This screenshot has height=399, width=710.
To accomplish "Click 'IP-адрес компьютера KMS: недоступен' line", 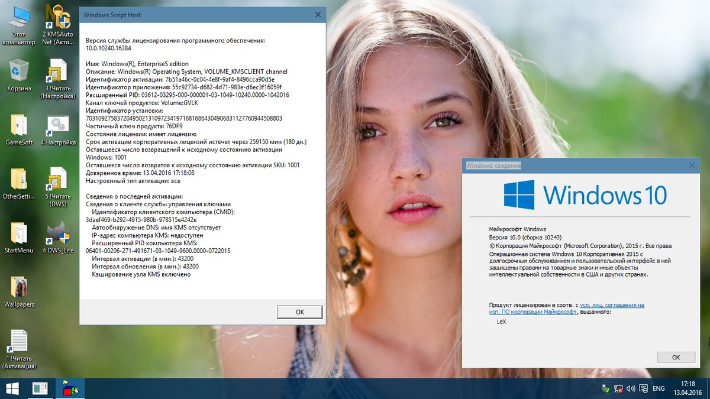I will click(x=147, y=235).
